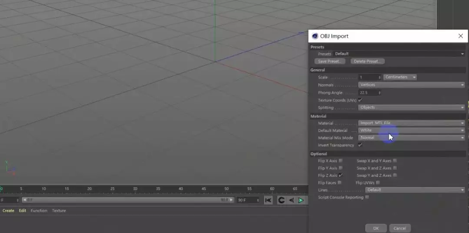Viewport: 469px width, 233px height.
Task: Open the Texture menu in material manager
Action: click(59, 211)
